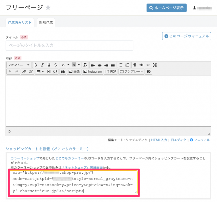Viewport: 217px width, 202px height.
Task: Insert bulleted list
Action: pyautogui.click(x=121, y=65)
